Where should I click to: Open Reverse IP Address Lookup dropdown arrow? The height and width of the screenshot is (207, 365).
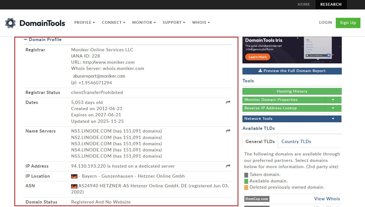(x=333, y=108)
